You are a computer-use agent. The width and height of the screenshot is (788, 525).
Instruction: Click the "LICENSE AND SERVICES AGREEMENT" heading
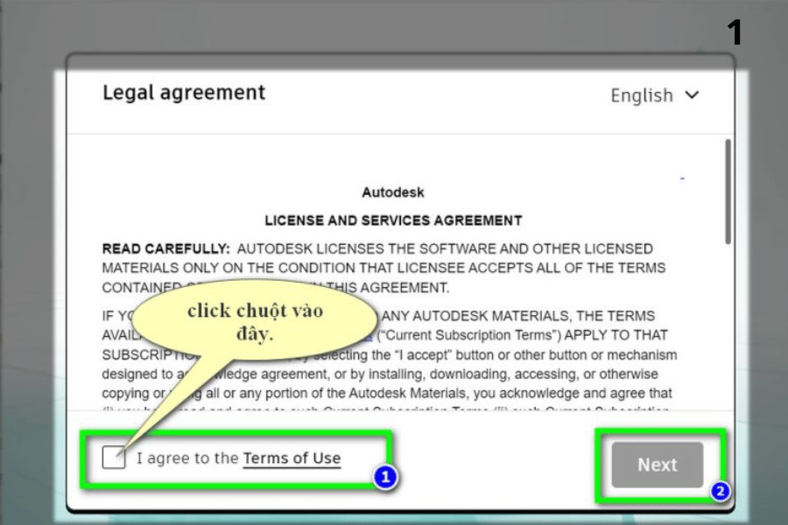click(x=393, y=220)
